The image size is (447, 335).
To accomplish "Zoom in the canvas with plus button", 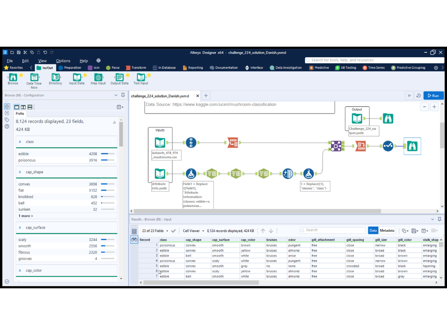I will 434,107.
